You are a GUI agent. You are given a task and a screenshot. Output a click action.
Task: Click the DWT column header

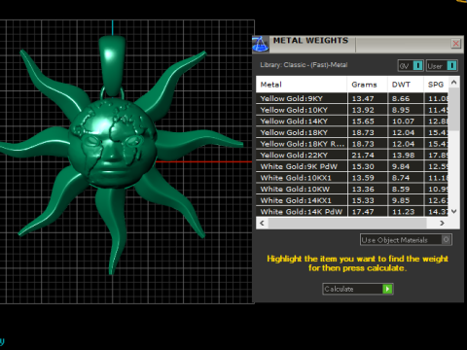click(406, 85)
